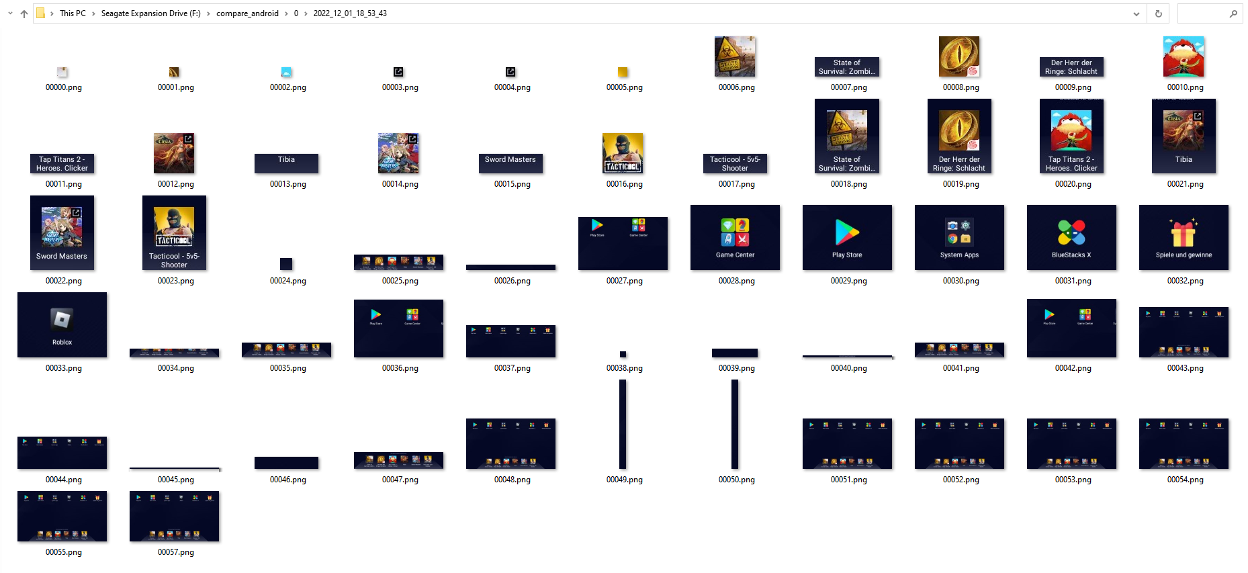Navigate to This PC in the breadcrumb
The image size is (1248, 573).
[x=73, y=13]
